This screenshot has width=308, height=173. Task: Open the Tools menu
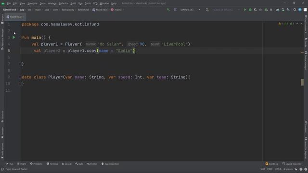pos(88,3)
